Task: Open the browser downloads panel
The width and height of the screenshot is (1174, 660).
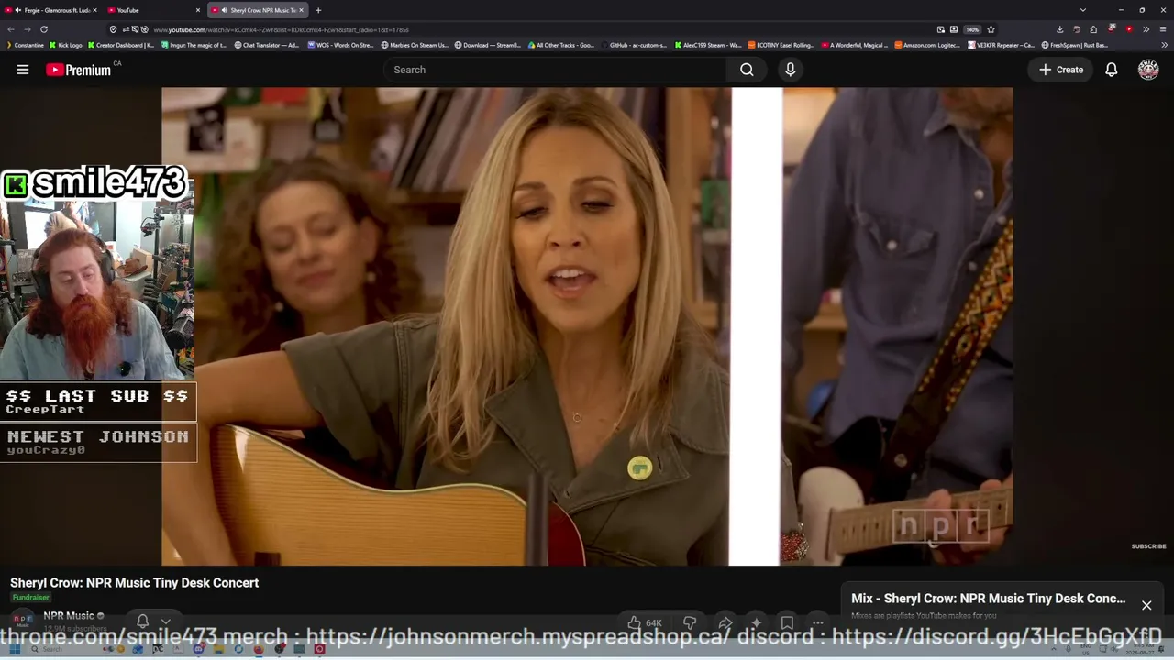Action: (1059, 29)
